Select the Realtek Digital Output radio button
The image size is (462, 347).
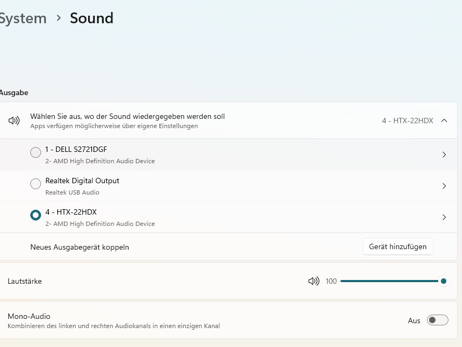coord(36,184)
